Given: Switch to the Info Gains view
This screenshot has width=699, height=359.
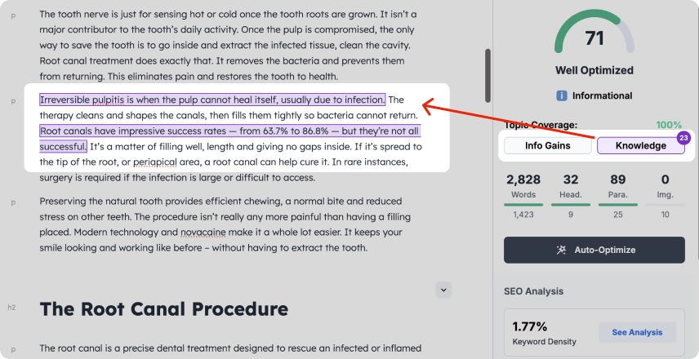Looking at the screenshot, I should [547, 146].
